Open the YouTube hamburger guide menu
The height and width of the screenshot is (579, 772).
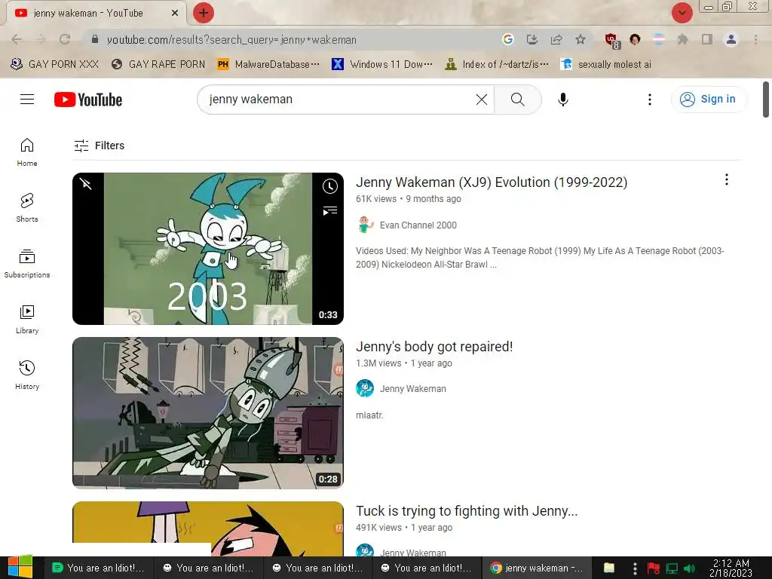[x=27, y=100]
